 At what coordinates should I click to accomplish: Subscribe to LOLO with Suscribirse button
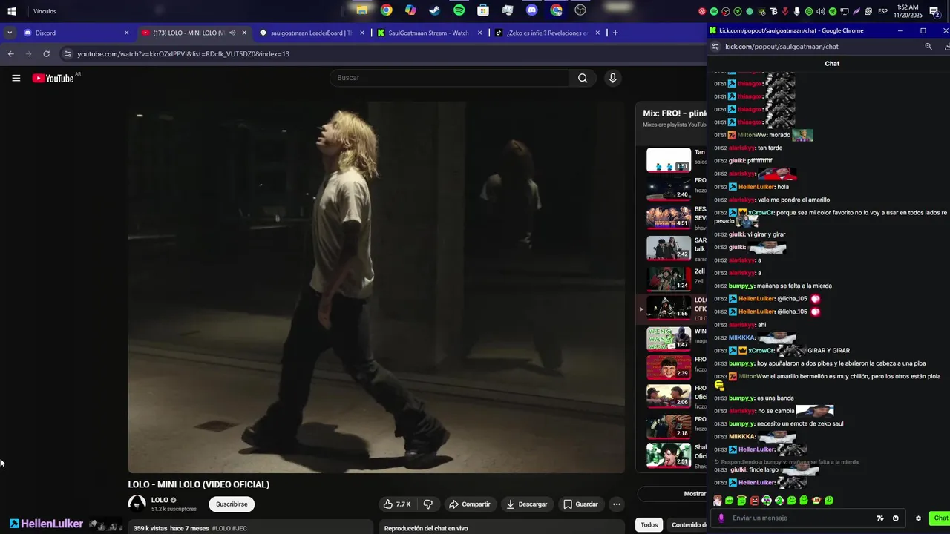point(232,504)
